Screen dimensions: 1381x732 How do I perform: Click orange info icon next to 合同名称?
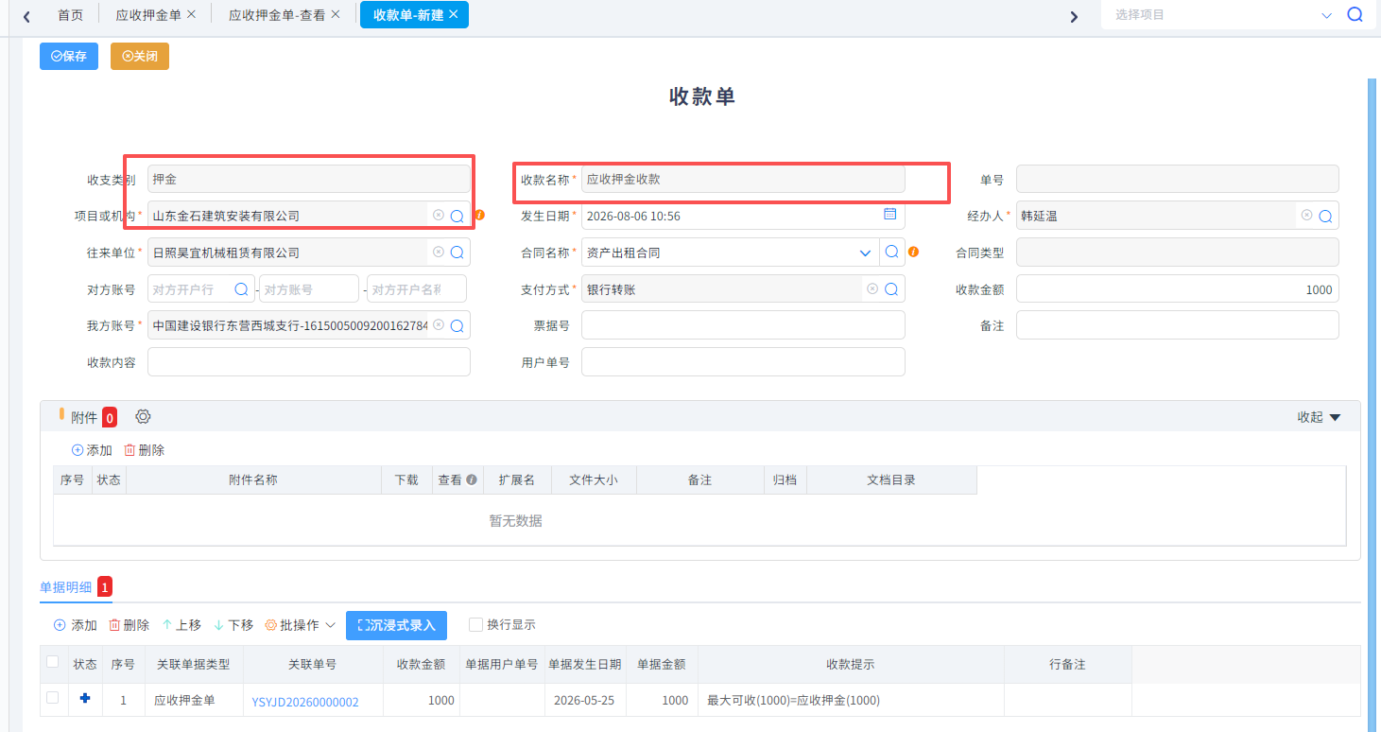click(x=913, y=253)
